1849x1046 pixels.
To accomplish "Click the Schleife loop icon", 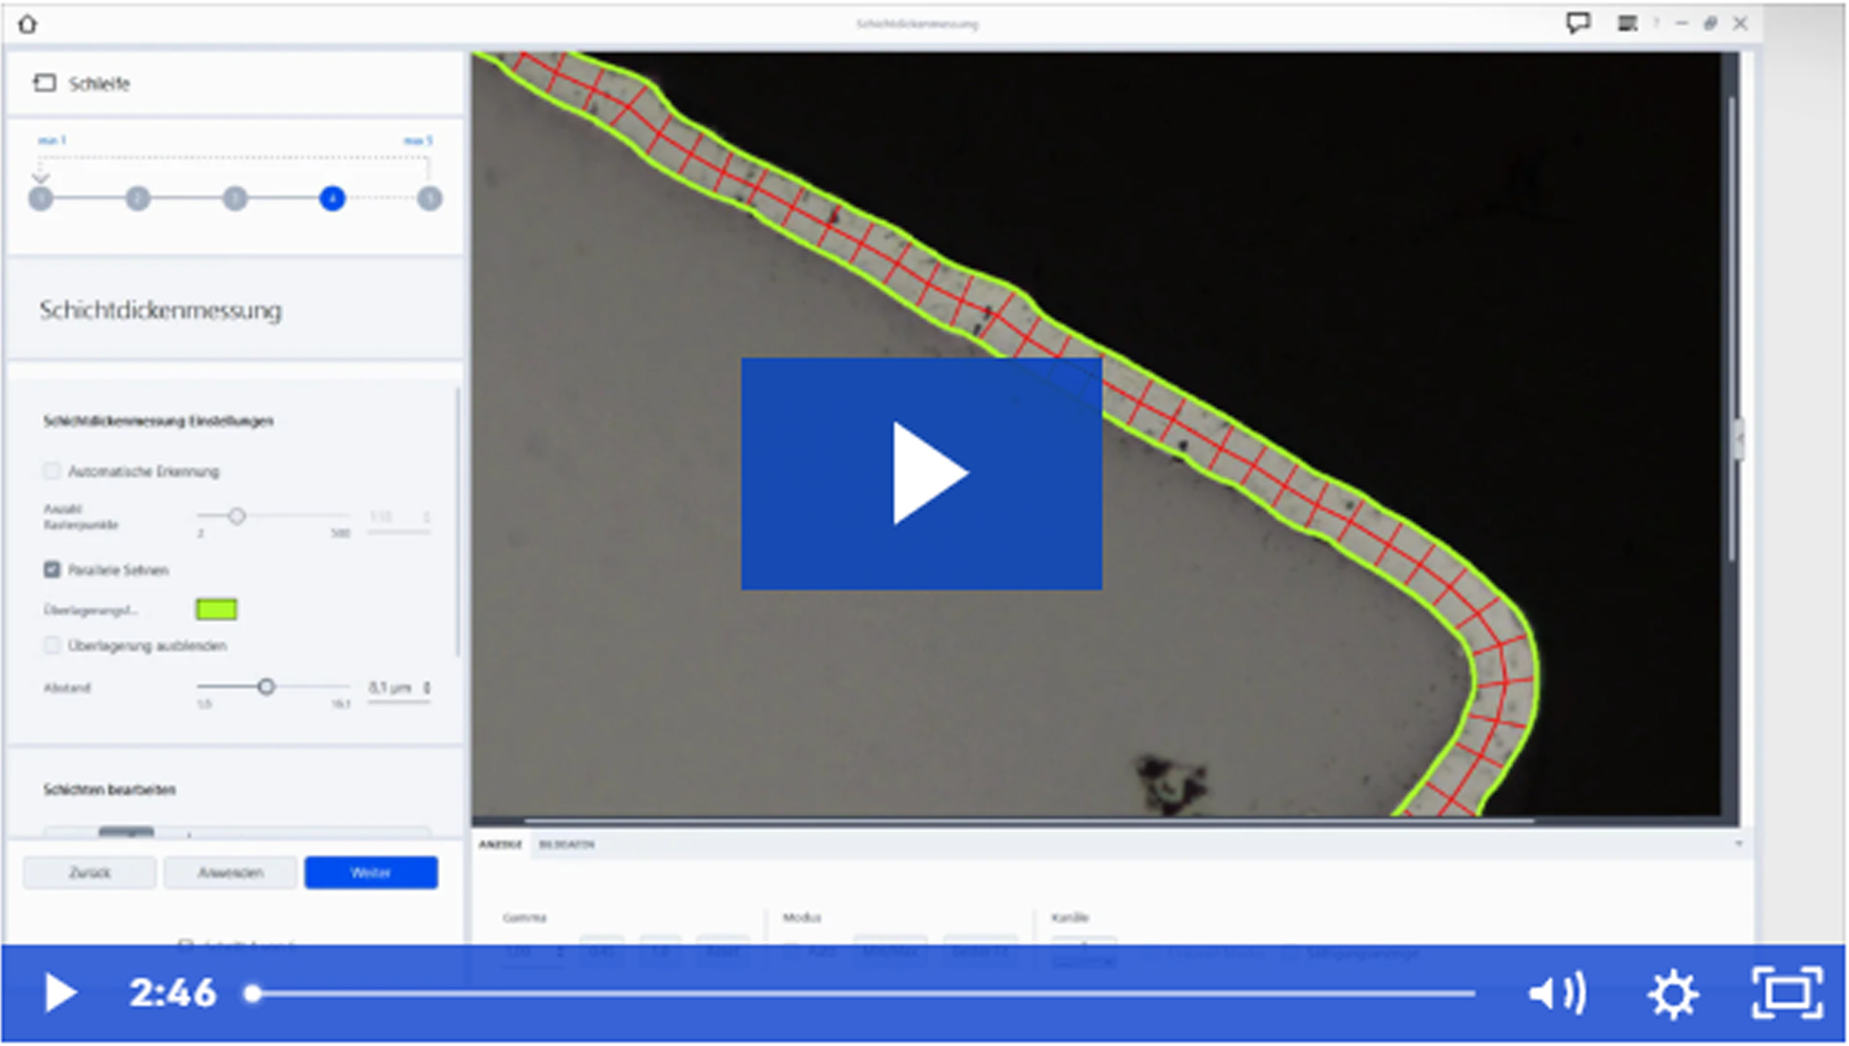I will coord(45,83).
